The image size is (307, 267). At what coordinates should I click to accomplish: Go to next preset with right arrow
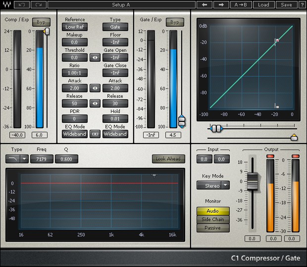(221, 5)
